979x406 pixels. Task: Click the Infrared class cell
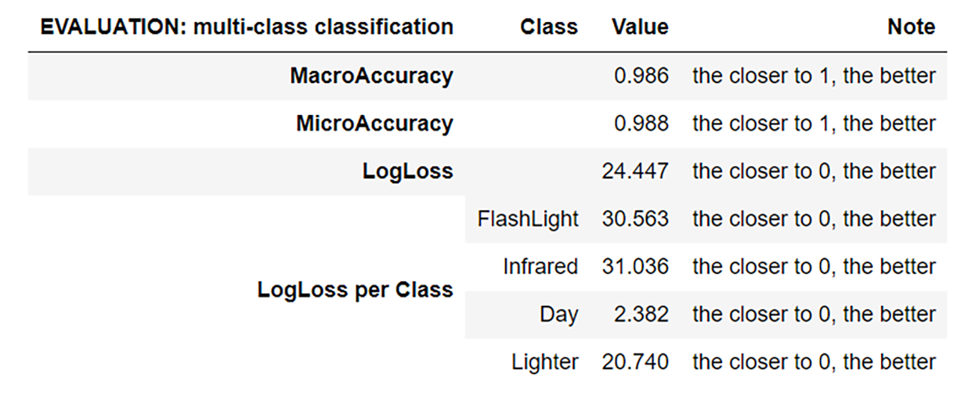(x=540, y=267)
